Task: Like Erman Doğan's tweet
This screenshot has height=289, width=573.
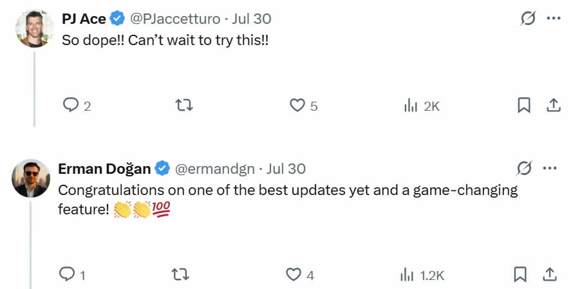Action: tap(294, 275)
